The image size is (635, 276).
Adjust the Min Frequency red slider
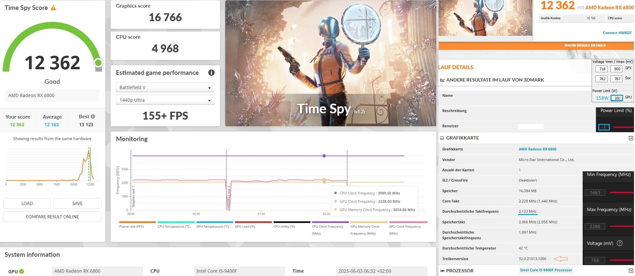point(622,193)
